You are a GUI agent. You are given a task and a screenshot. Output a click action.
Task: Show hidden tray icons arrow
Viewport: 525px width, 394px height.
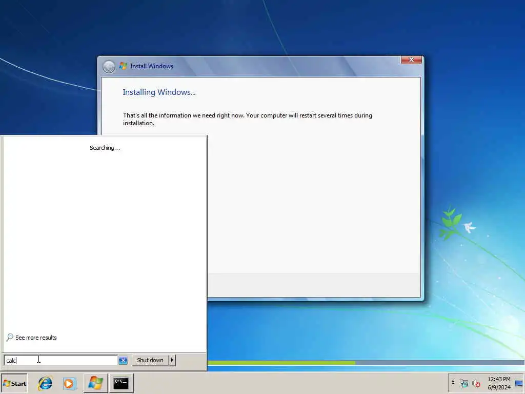coord(453,382)
